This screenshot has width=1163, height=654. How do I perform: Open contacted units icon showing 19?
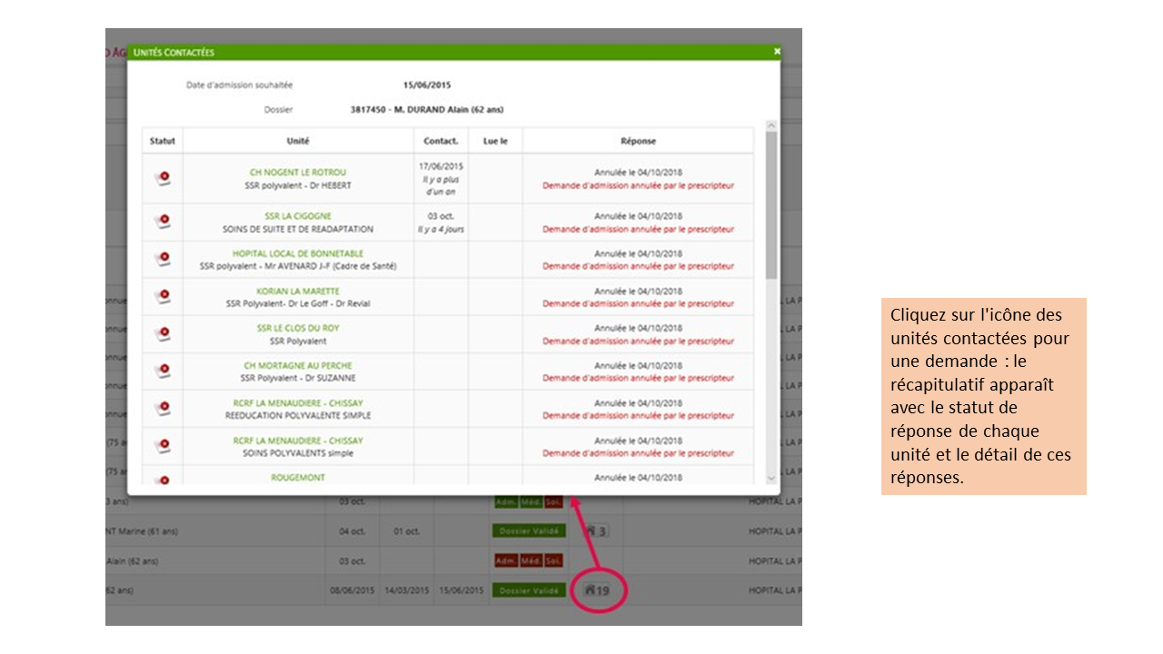598,590
